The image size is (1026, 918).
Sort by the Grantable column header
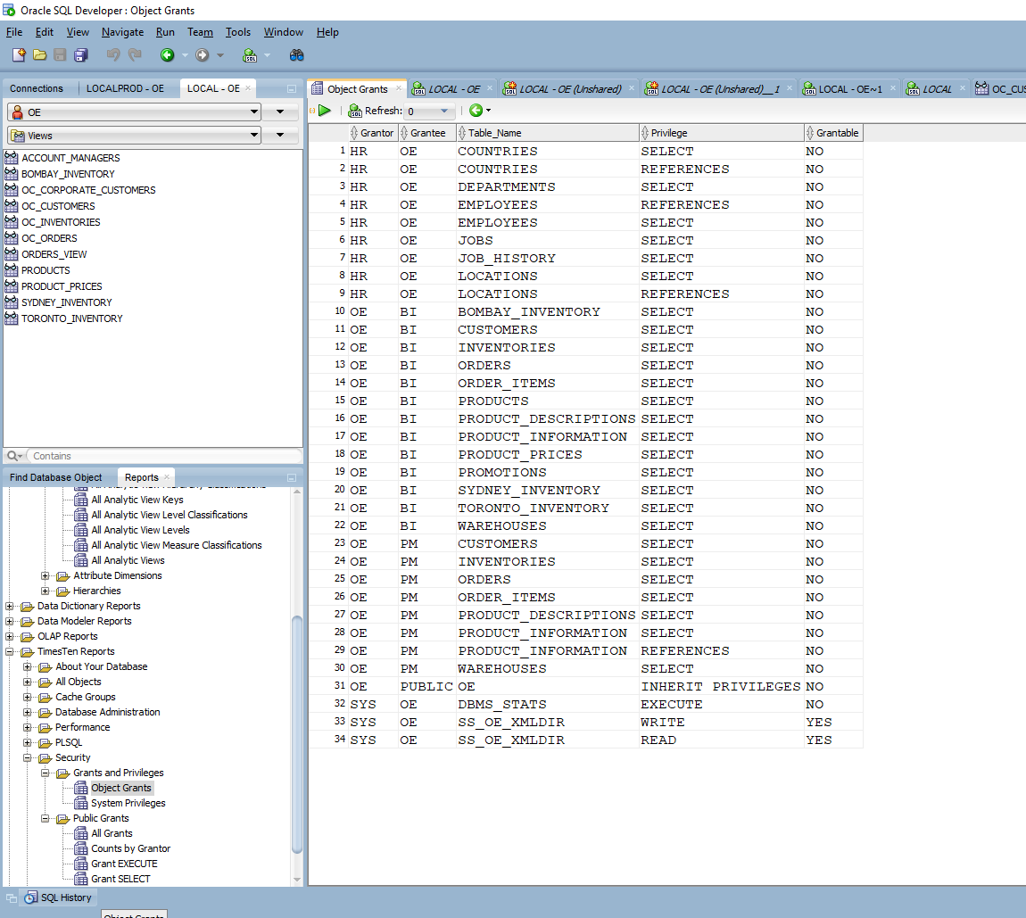point(833,133)
